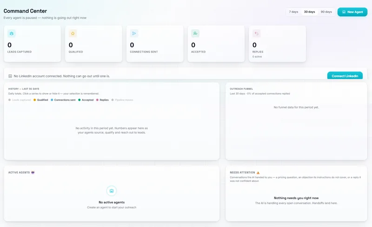372x227 pixels.
Task: Click 'No active agents' text
Action: point(112,202)
